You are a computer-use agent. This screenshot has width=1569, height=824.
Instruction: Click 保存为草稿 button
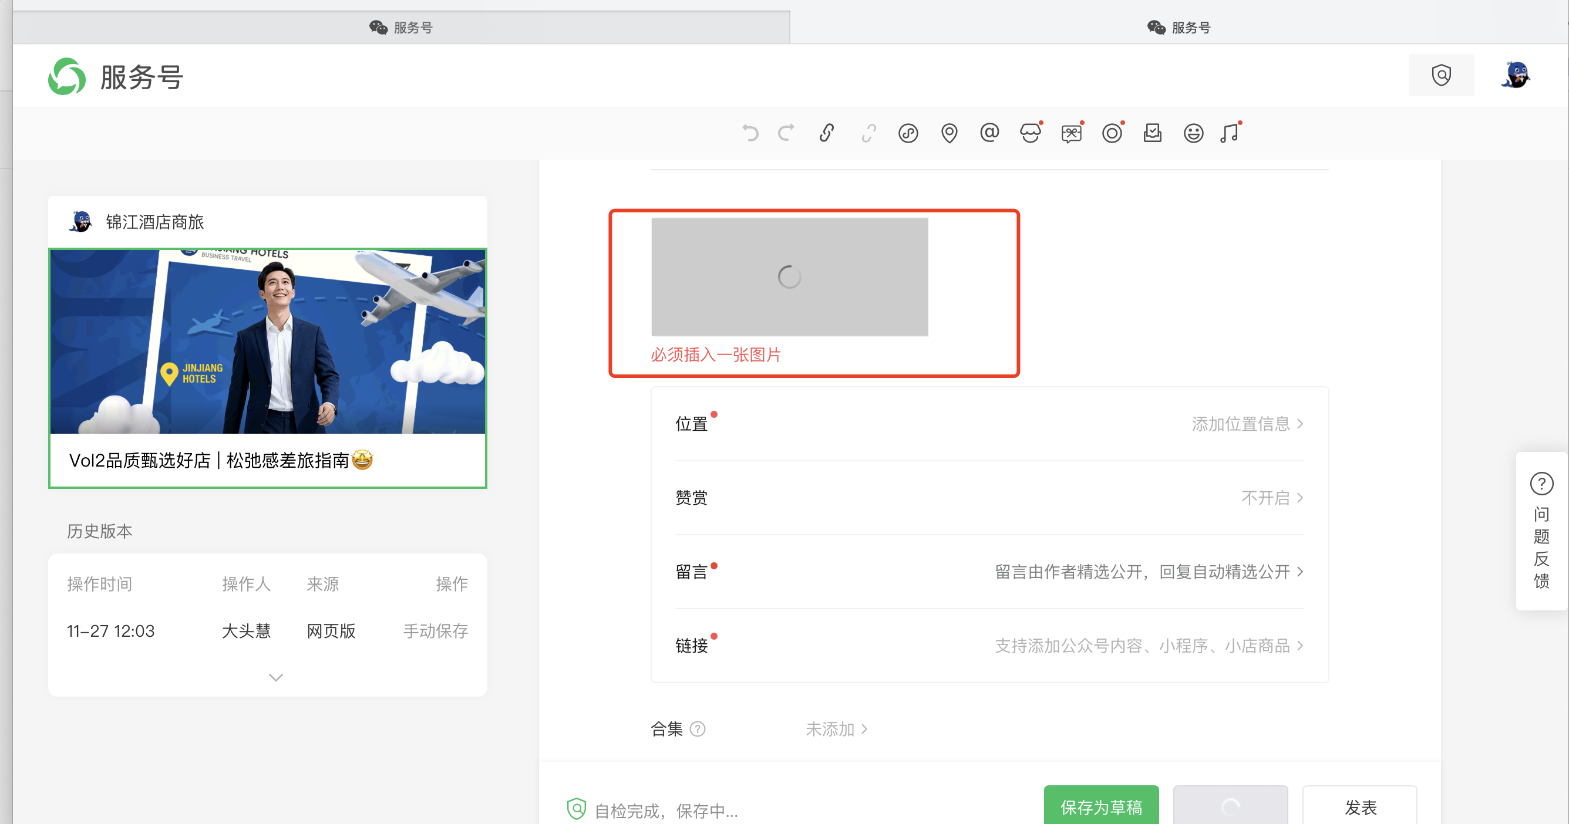pos(1101,807)
